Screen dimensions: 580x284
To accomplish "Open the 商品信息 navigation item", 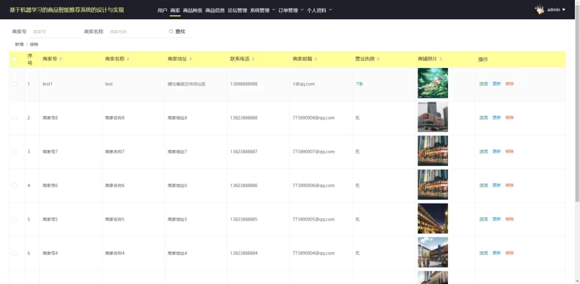I will click(215, 10).
